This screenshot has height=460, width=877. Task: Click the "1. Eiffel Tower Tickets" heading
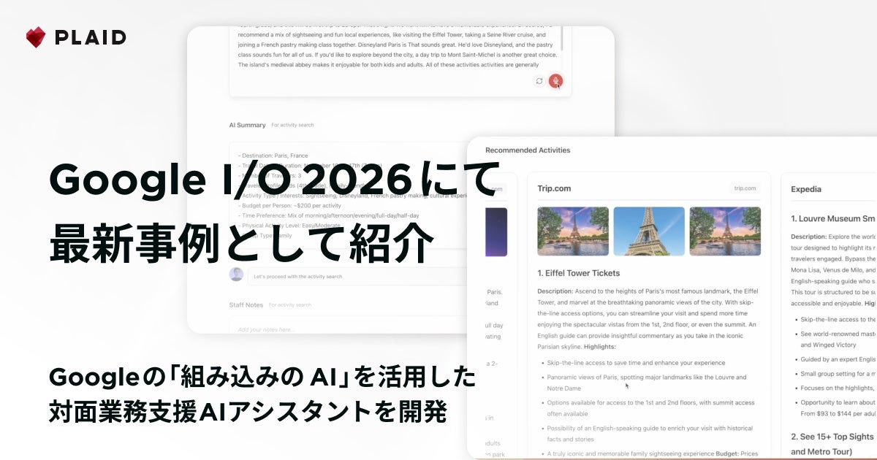point(578,273)
